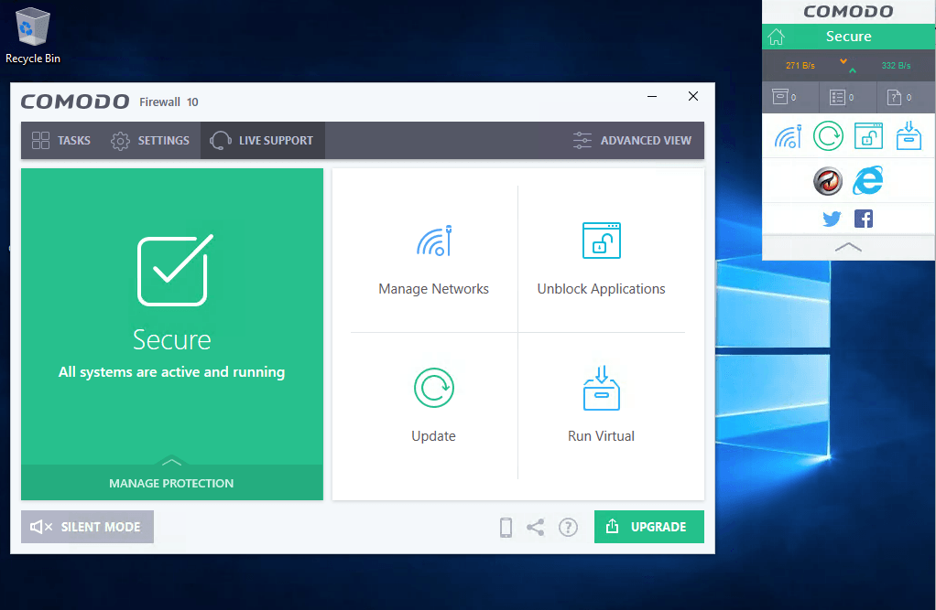This screenshot has height=610, width=936.
Task: Open the Live Support tab
Action: point(262,140)
